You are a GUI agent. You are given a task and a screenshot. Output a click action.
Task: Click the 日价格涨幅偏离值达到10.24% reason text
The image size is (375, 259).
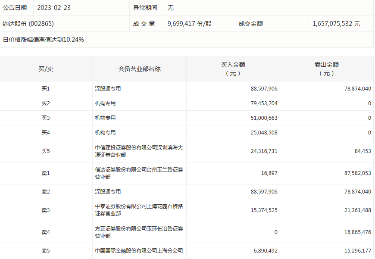pos(43,40)
